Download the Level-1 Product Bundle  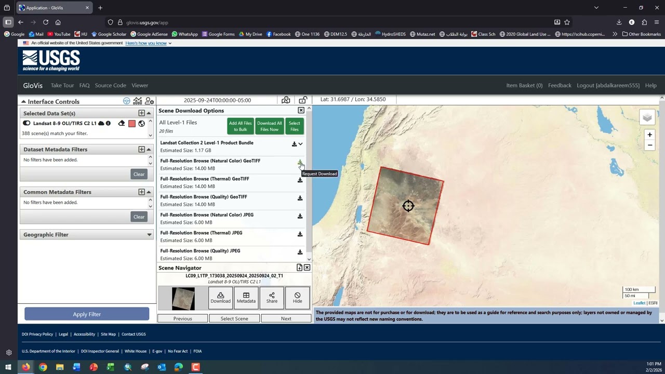click(294, 144)
